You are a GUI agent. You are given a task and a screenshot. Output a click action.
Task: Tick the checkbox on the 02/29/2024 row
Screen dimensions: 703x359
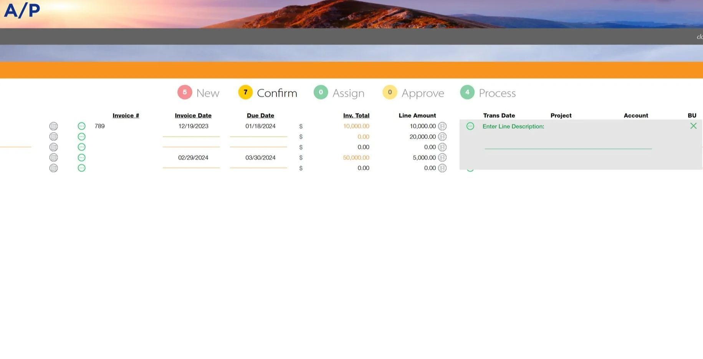pos(53,157)
